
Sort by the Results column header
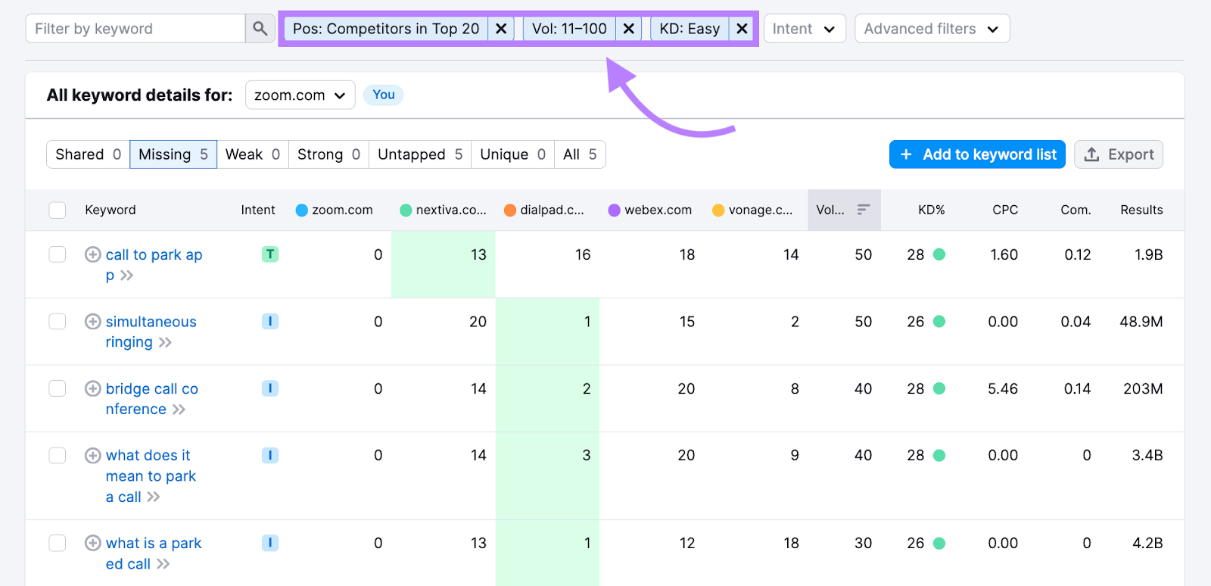pos(1141,210)
